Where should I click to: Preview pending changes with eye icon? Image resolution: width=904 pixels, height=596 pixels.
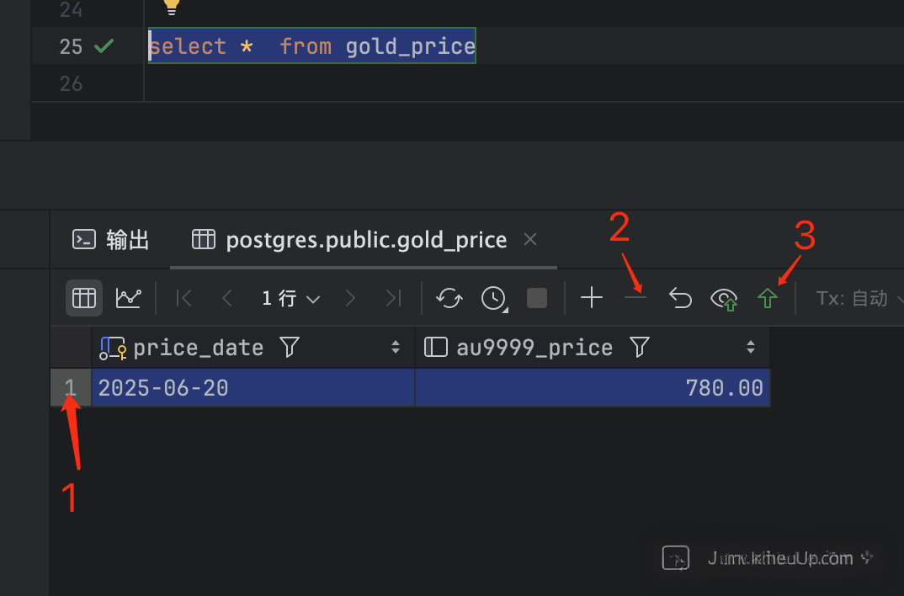[x=724, y=298]
